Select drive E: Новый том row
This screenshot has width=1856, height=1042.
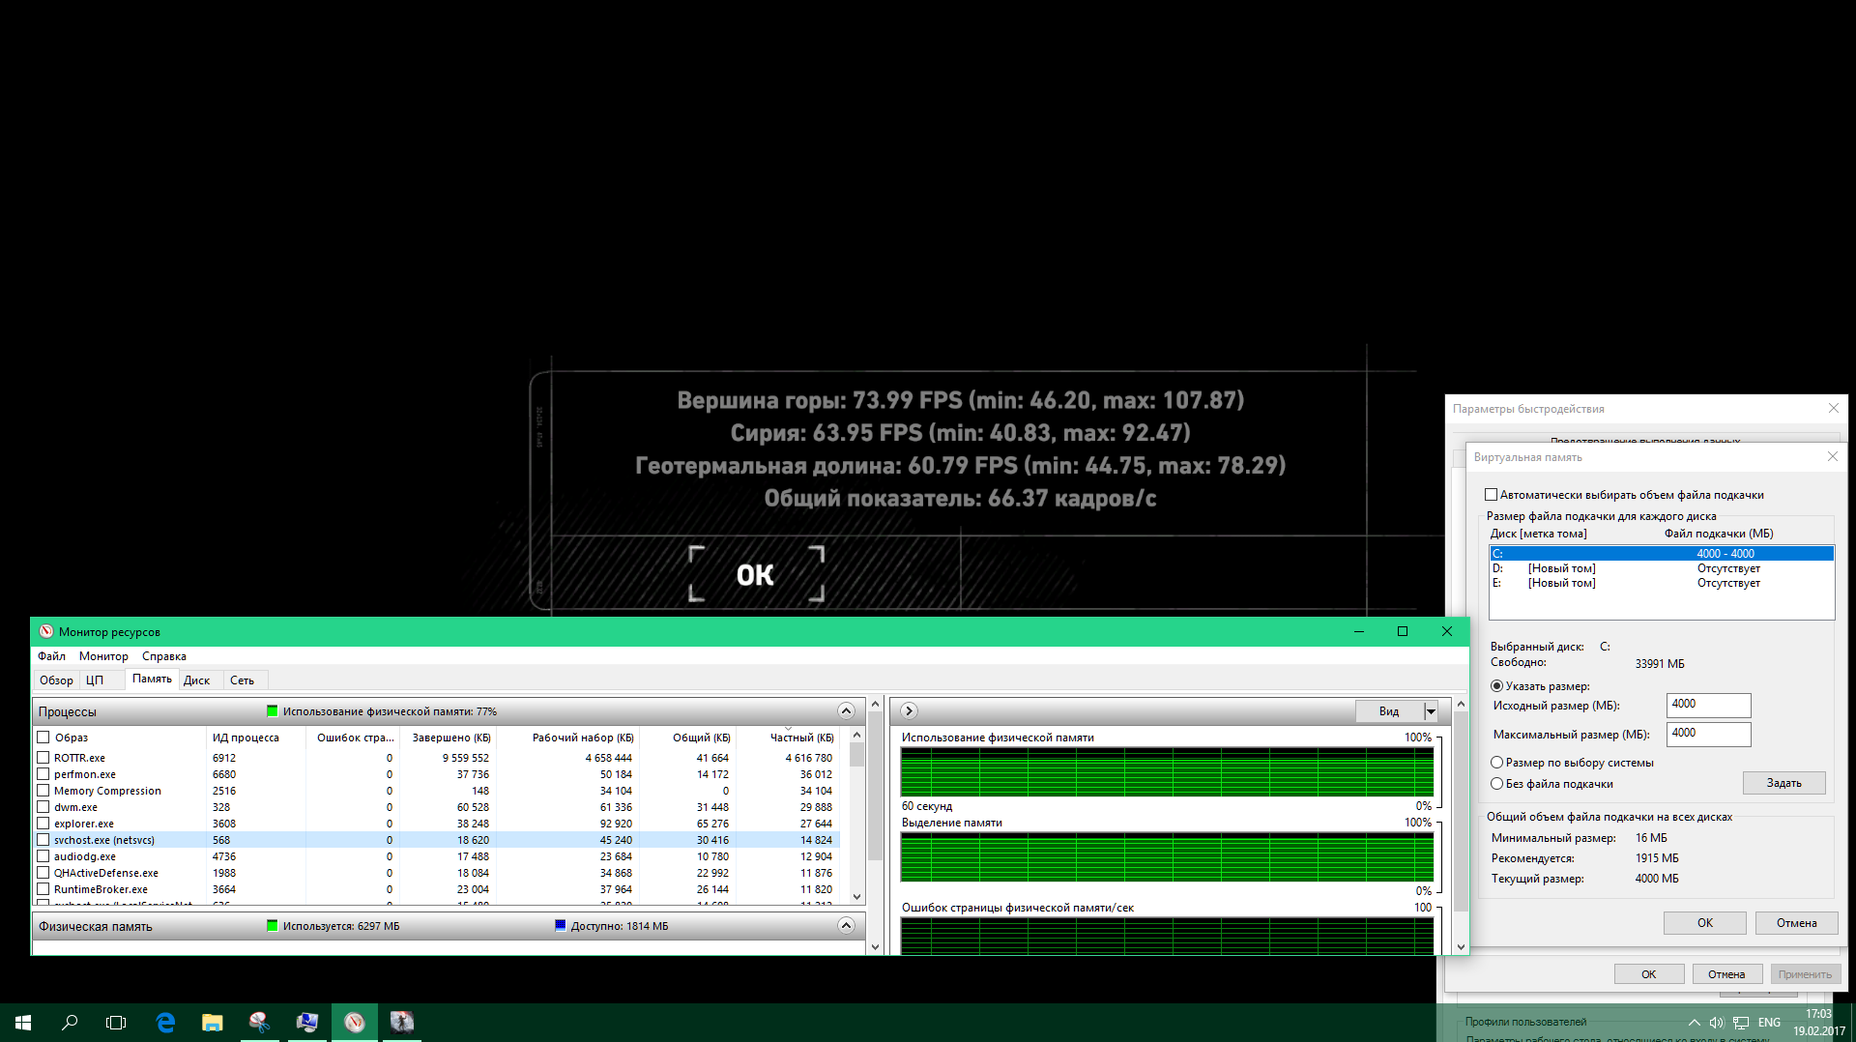pos(1662,583)
